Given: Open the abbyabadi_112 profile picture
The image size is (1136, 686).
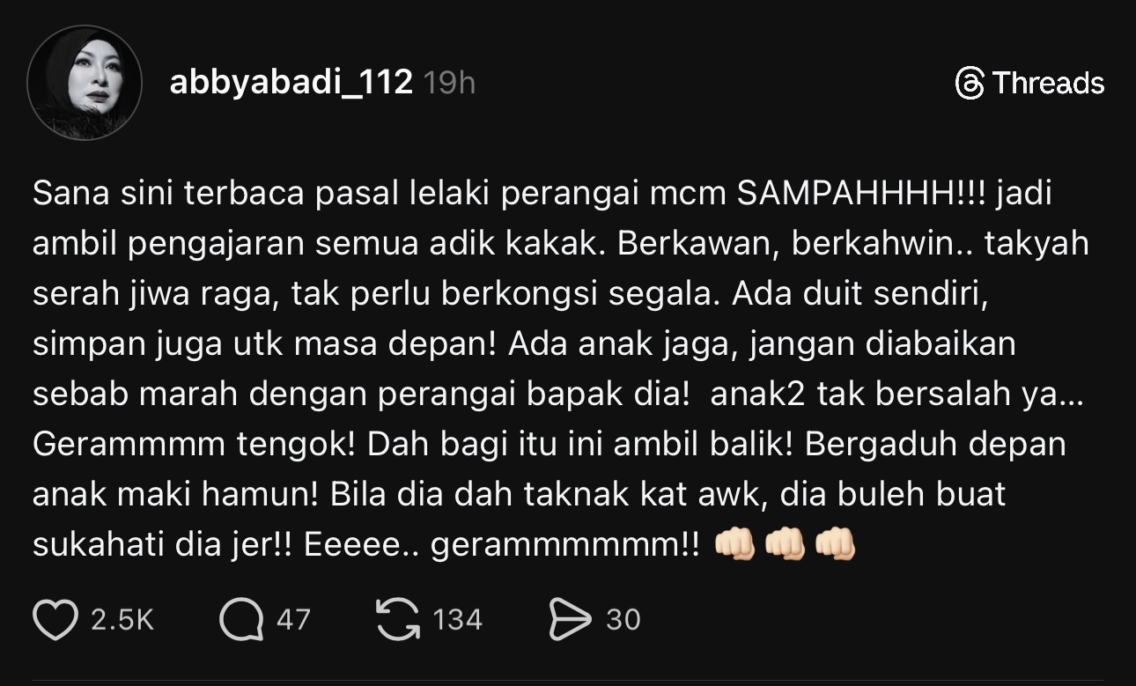Looking at the screenshot, I should (85, 83).
